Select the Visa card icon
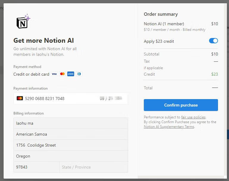 point(54,74)
